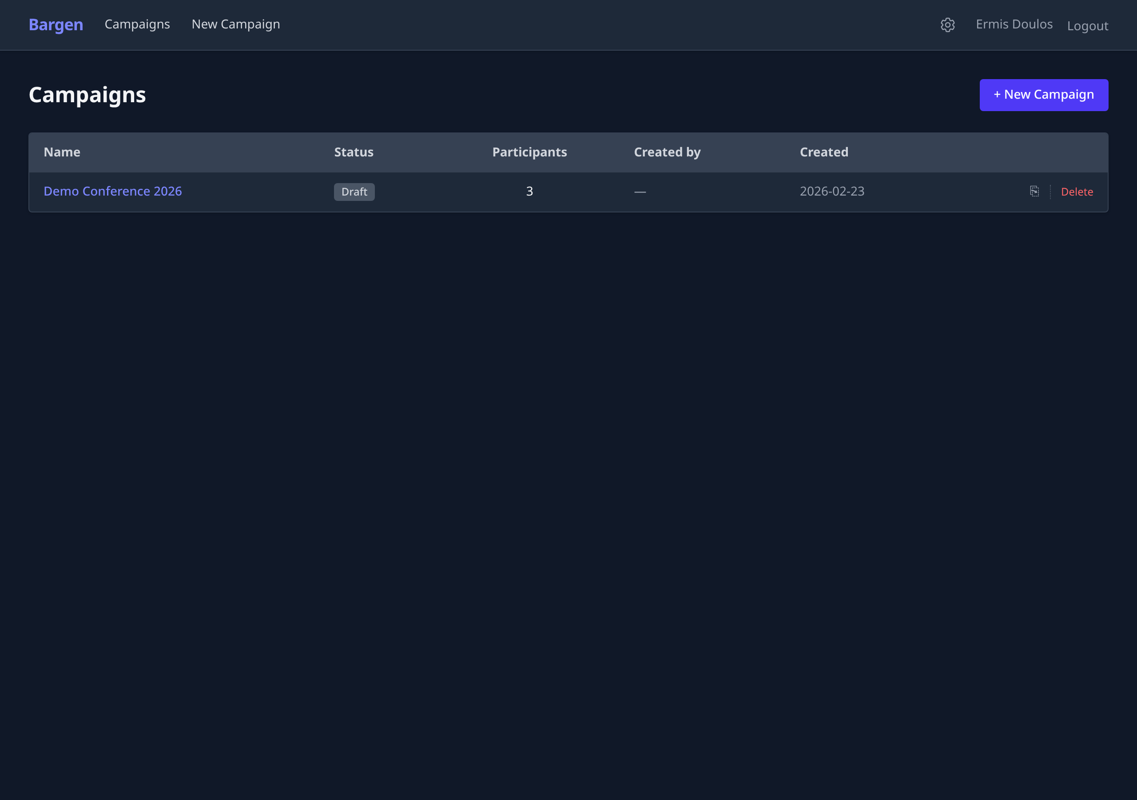Click the Ermis Doulos username
The image size is (1137, 800).
click(x=1014, y=24)
